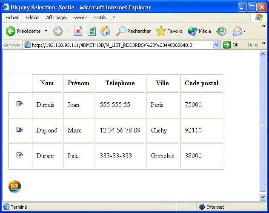Expand the address bar URL dropdown
Screen dimensions: 269x213
point(216,45)
